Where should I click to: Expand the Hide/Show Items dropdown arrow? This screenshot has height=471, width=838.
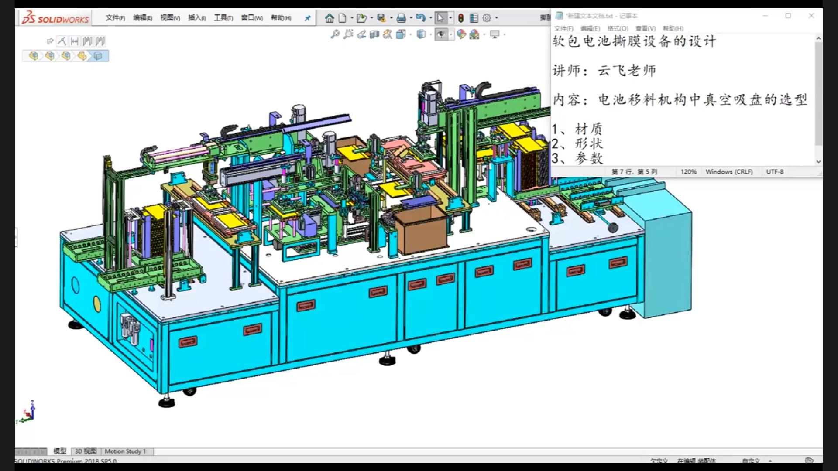click(451, 34)
